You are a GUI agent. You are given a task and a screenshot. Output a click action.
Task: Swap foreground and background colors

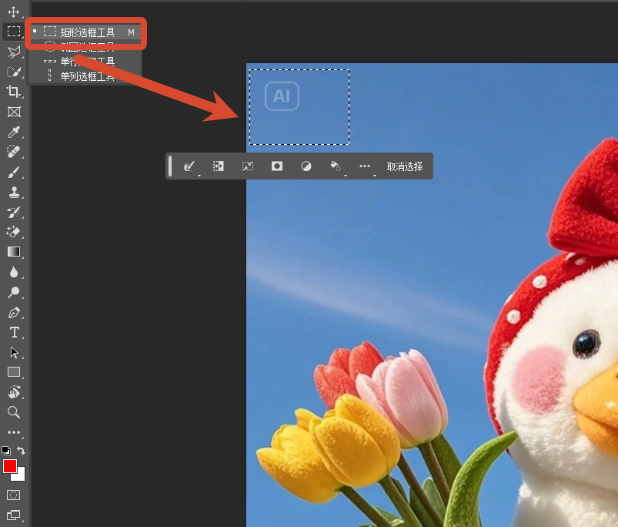(x=21, y=451)
